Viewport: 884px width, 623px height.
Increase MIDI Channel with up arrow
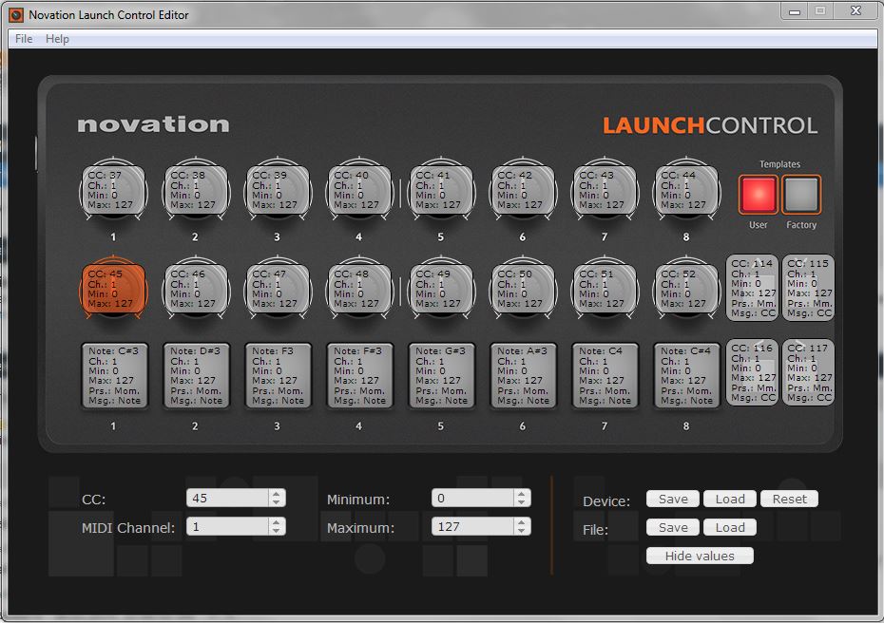(x=277, y=522)
